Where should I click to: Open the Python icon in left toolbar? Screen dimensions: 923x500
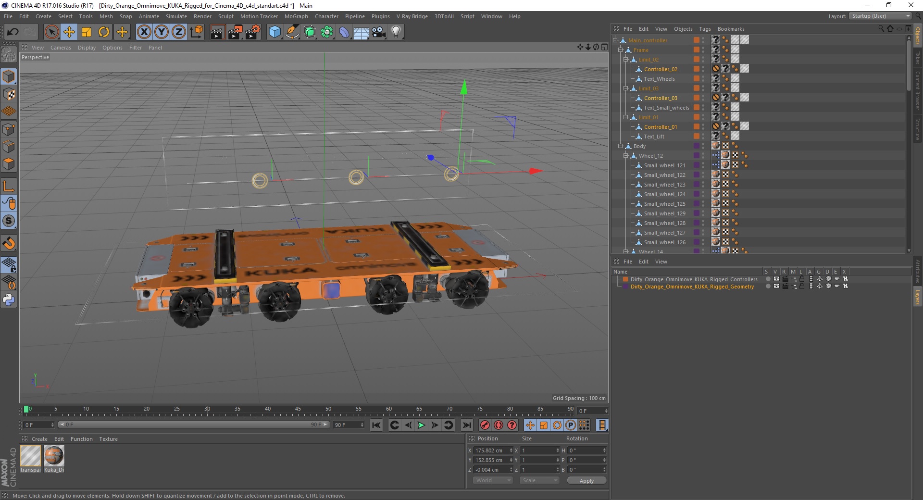[x=9, y=300]
